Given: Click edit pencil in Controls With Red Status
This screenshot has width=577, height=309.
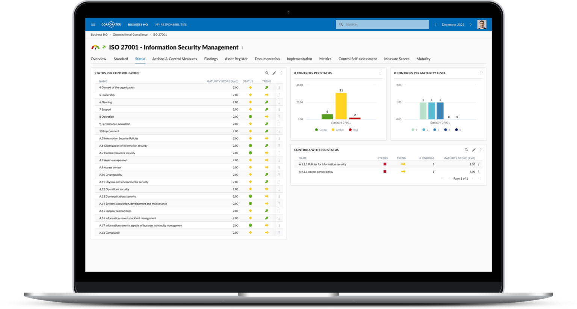Looking at the screenshot, I should point(474,150).
